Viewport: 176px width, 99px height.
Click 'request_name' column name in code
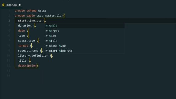point(28,51)
